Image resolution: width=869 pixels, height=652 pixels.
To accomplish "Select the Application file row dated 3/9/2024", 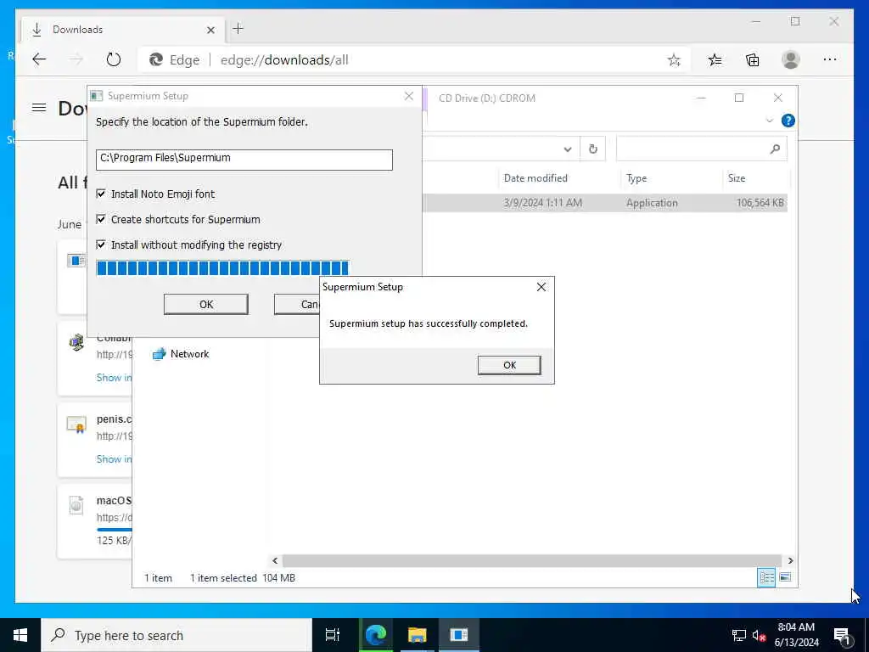I will 604,203.
